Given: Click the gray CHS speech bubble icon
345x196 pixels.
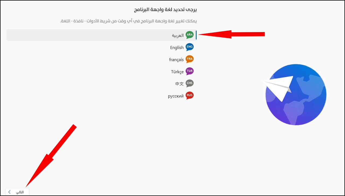Looking at the screenshot, I should click(190, 83).
